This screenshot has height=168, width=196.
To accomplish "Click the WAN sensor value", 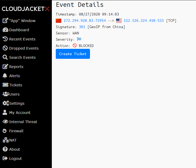I will (x=76, y=33).
